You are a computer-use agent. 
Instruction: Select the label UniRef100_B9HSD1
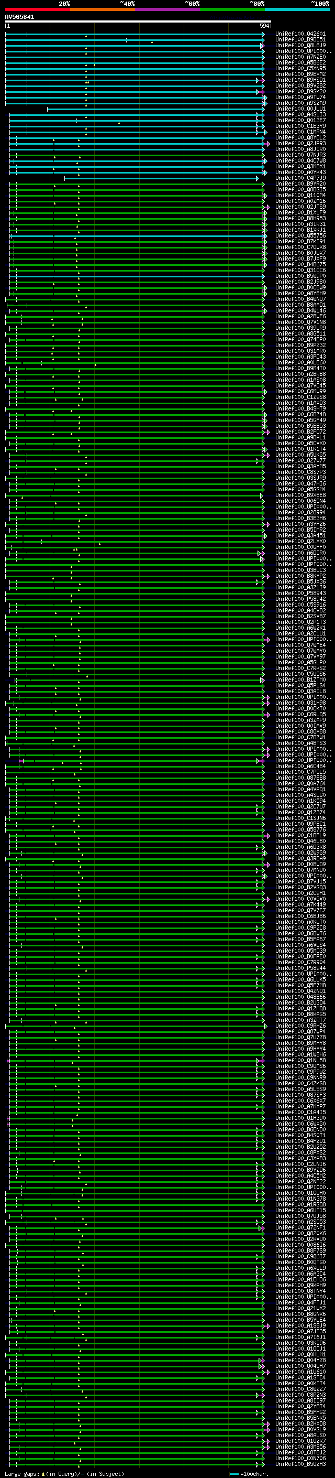coord(300,80)
